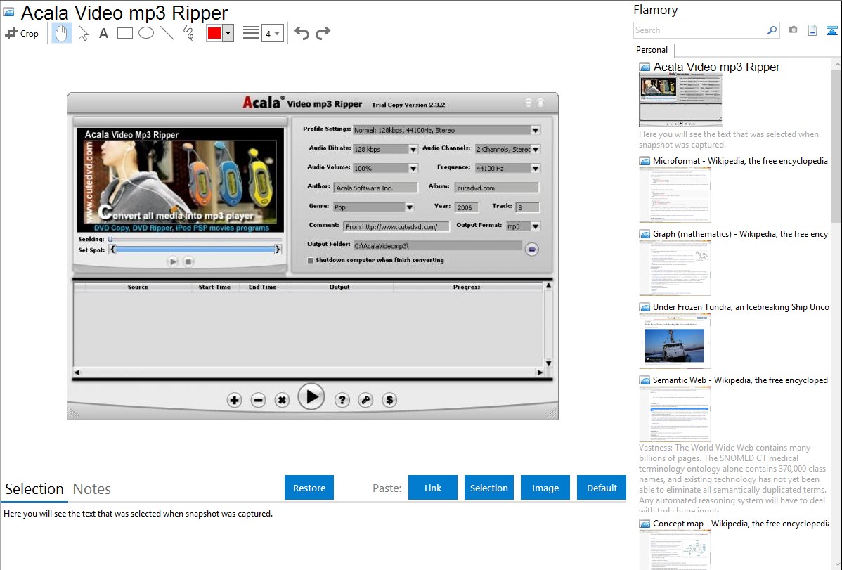Screen dimensions: 842x570
Task: Click the Set Spot range slider
Action: coord(195,250)
